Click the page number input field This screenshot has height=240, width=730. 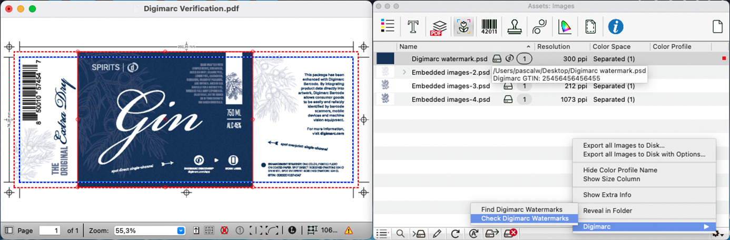click(50, 231)
